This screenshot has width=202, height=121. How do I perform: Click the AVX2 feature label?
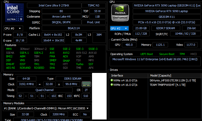(66, 53)
